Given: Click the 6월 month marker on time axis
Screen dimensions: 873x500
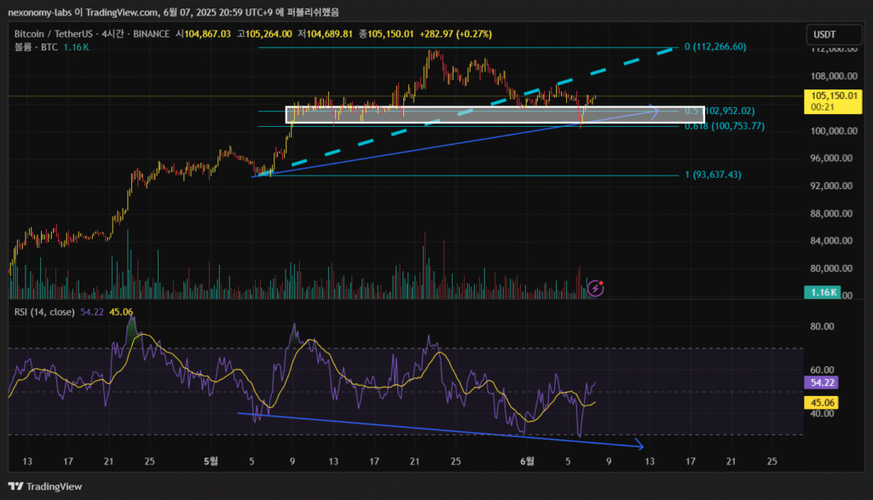Looking at the screenshot, I should 529,461.
